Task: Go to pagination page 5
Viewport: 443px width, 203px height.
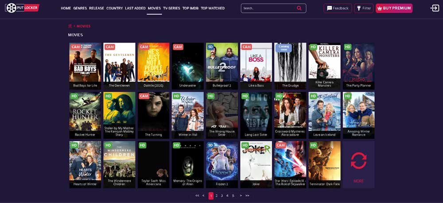Action: coord(233,195)
